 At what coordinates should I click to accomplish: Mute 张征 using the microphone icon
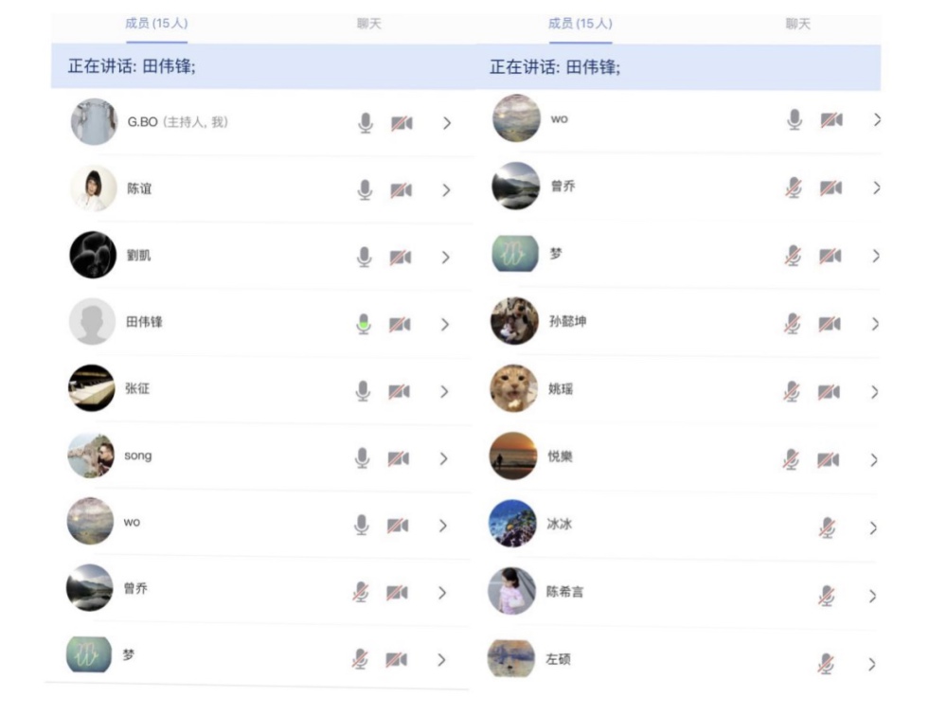click(x=363, y=391)
